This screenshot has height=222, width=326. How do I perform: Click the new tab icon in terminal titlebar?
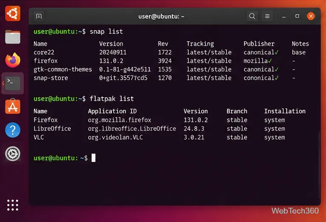click(39, 16)
